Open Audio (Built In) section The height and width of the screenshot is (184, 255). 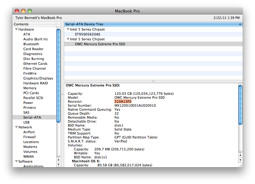click(x=35, y=39)
